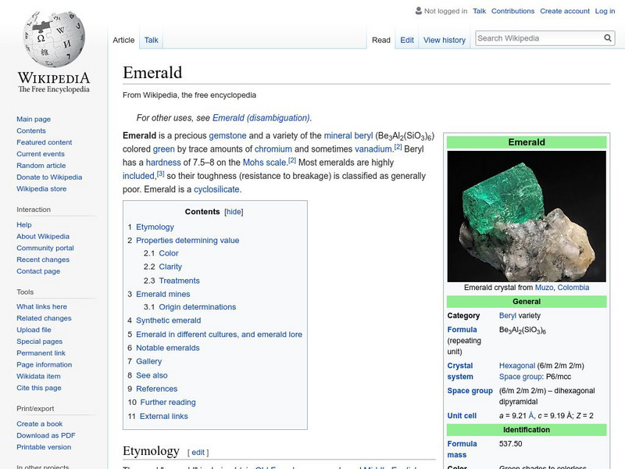This screenshot has width=625, height=469.
Task: Open About Wikipedia
Action: point(43,237)
